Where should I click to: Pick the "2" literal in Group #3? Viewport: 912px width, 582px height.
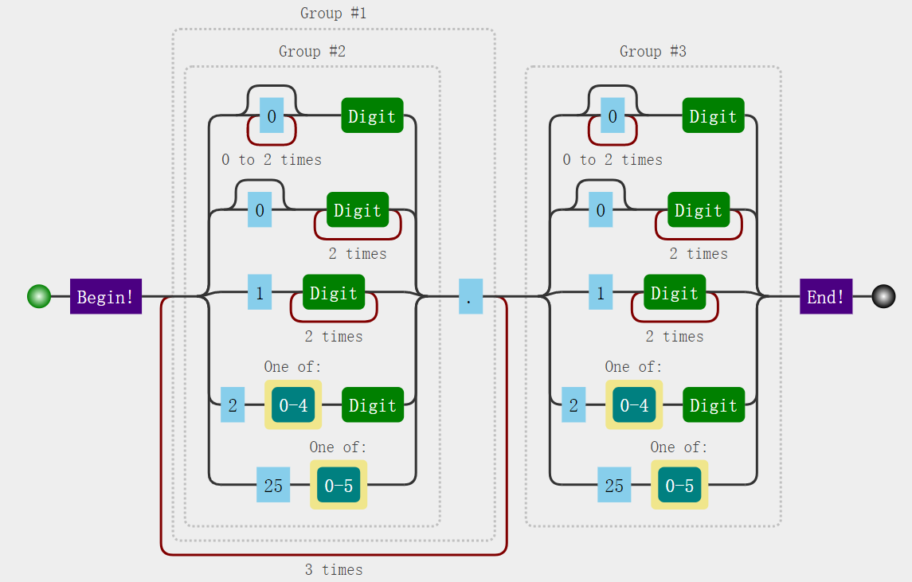(x=573, y=405)
